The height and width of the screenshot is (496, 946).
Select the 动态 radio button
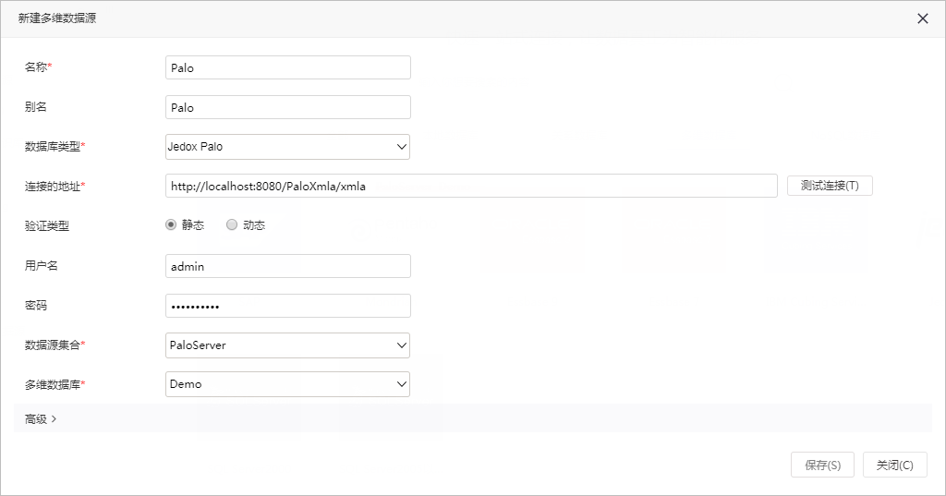232,224
